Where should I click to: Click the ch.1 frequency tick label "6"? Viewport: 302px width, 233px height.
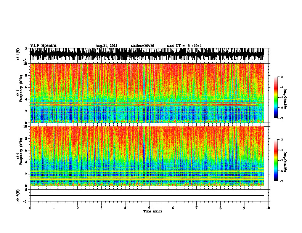click(x=26, y=87)
